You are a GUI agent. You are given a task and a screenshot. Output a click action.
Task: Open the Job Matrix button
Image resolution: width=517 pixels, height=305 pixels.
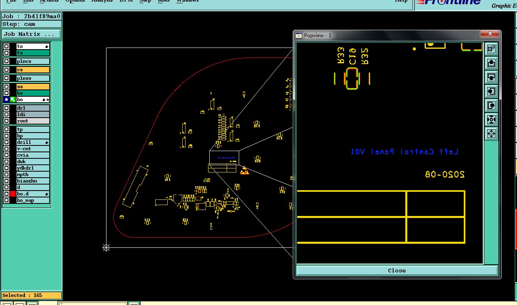point(31,34)
